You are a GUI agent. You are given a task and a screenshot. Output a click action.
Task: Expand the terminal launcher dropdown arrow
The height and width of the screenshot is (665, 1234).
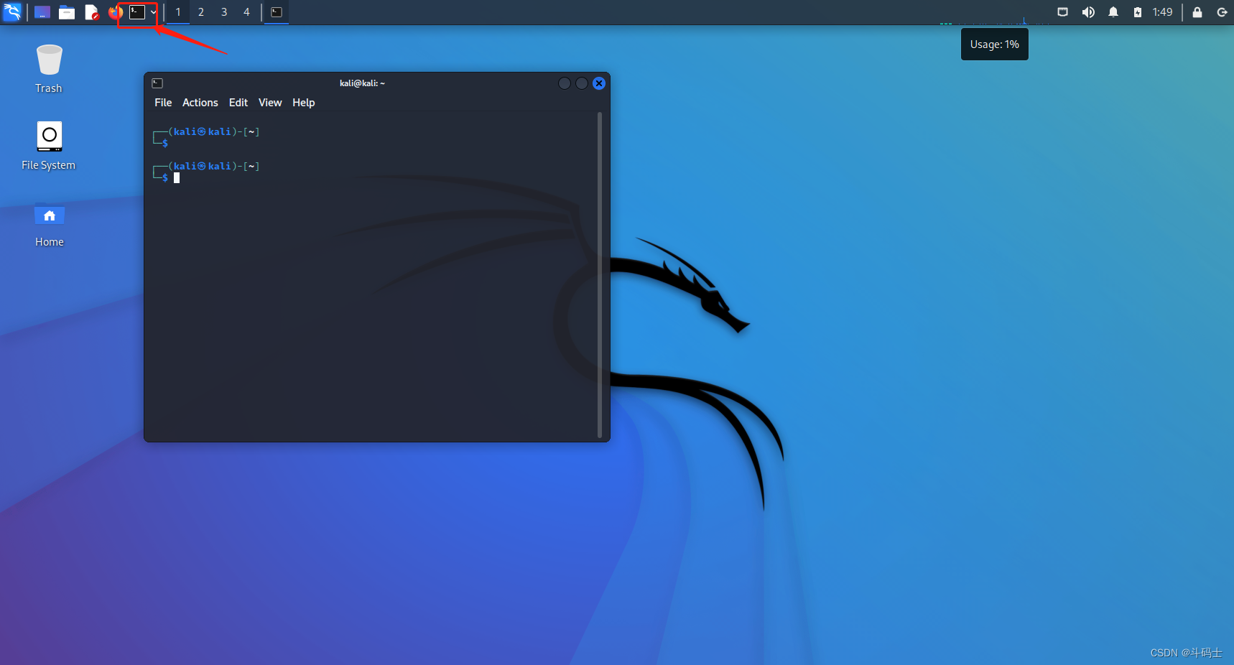(153, 12)
